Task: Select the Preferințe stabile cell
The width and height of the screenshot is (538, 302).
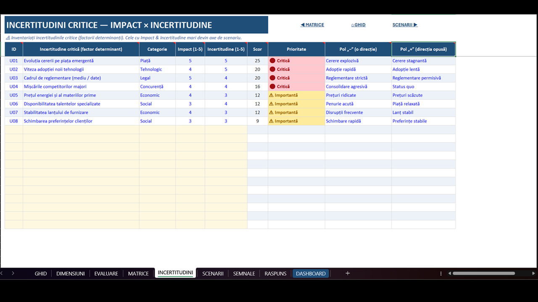Action: pyautogui.click(x=423, y=121)
